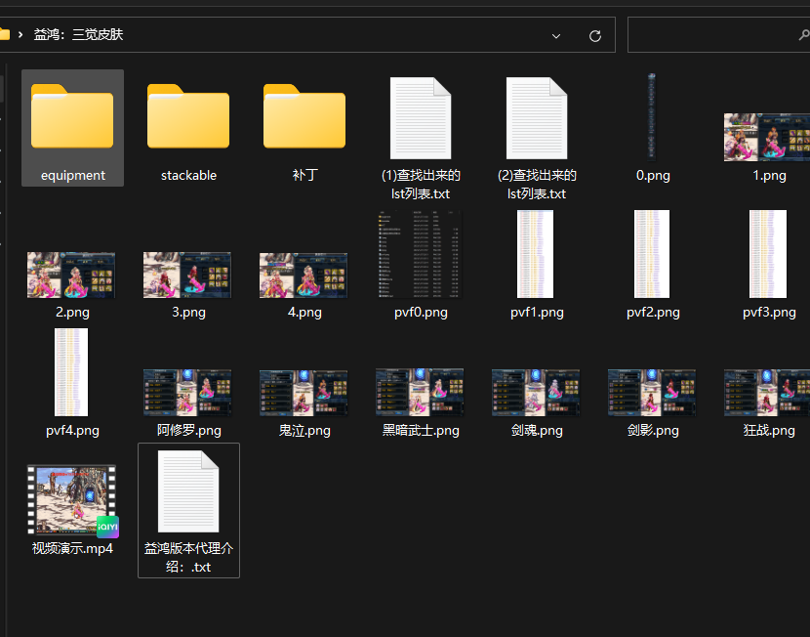Select the pvf4.png thumbnail
Viewport: 810px width, 637px height.
click(71, 372)
